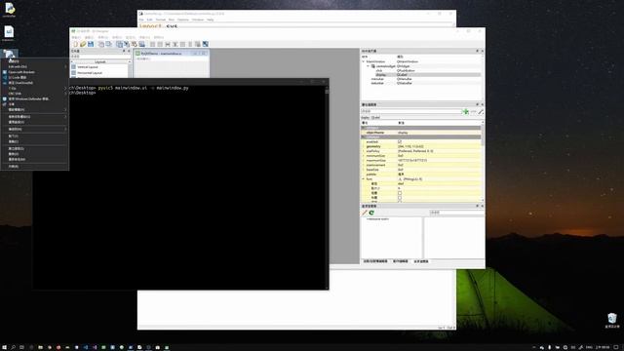Click the minus remove-property icon in property editor
624x351 pixels.
474,111
